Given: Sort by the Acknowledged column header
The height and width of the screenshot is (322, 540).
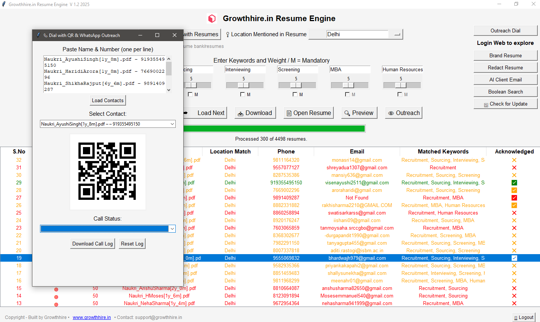Looking at the screenshot, I should [514, 152].
